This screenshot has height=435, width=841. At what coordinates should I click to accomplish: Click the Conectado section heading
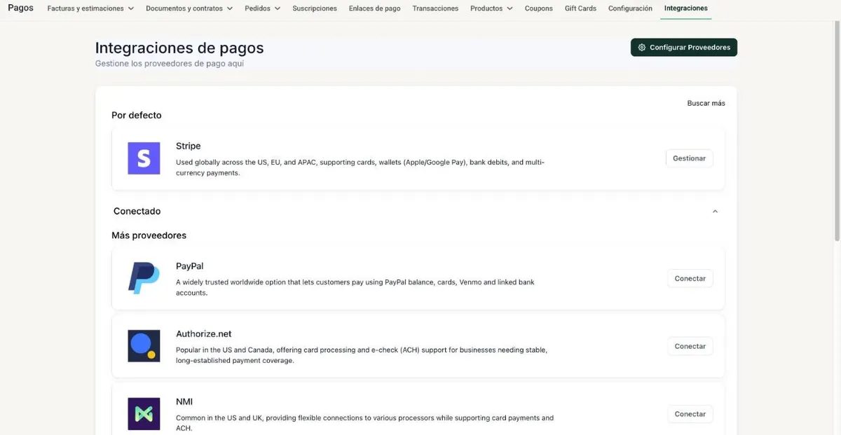(x=137, y=211)
